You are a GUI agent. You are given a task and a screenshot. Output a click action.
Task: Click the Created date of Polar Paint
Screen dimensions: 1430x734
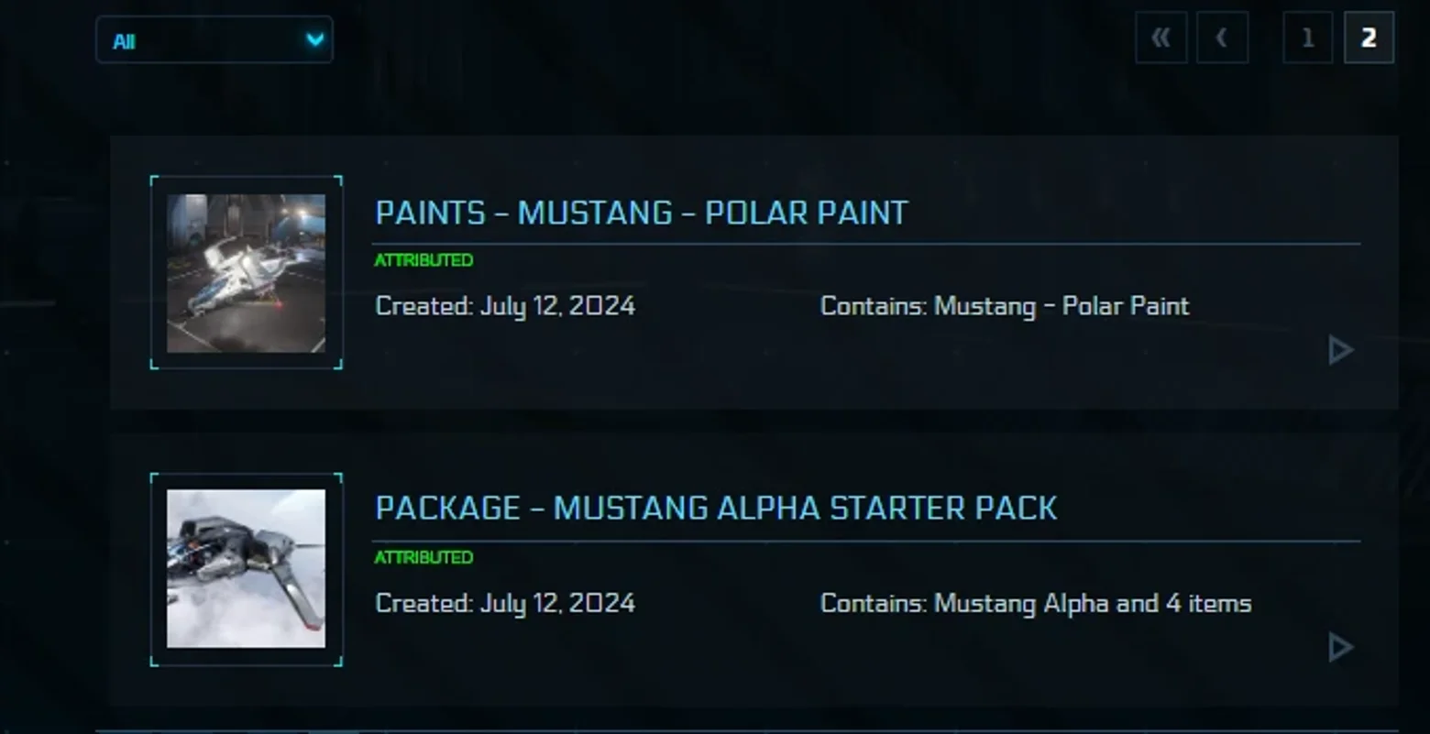[x=505, y=306]
